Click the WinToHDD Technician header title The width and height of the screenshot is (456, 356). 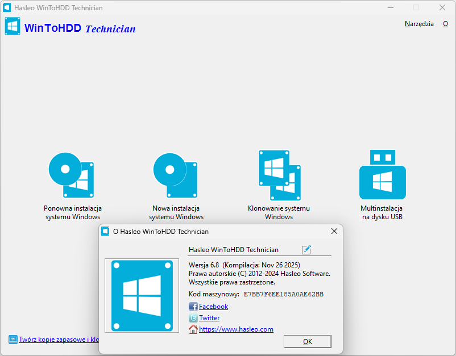click(x=80, y=28)
